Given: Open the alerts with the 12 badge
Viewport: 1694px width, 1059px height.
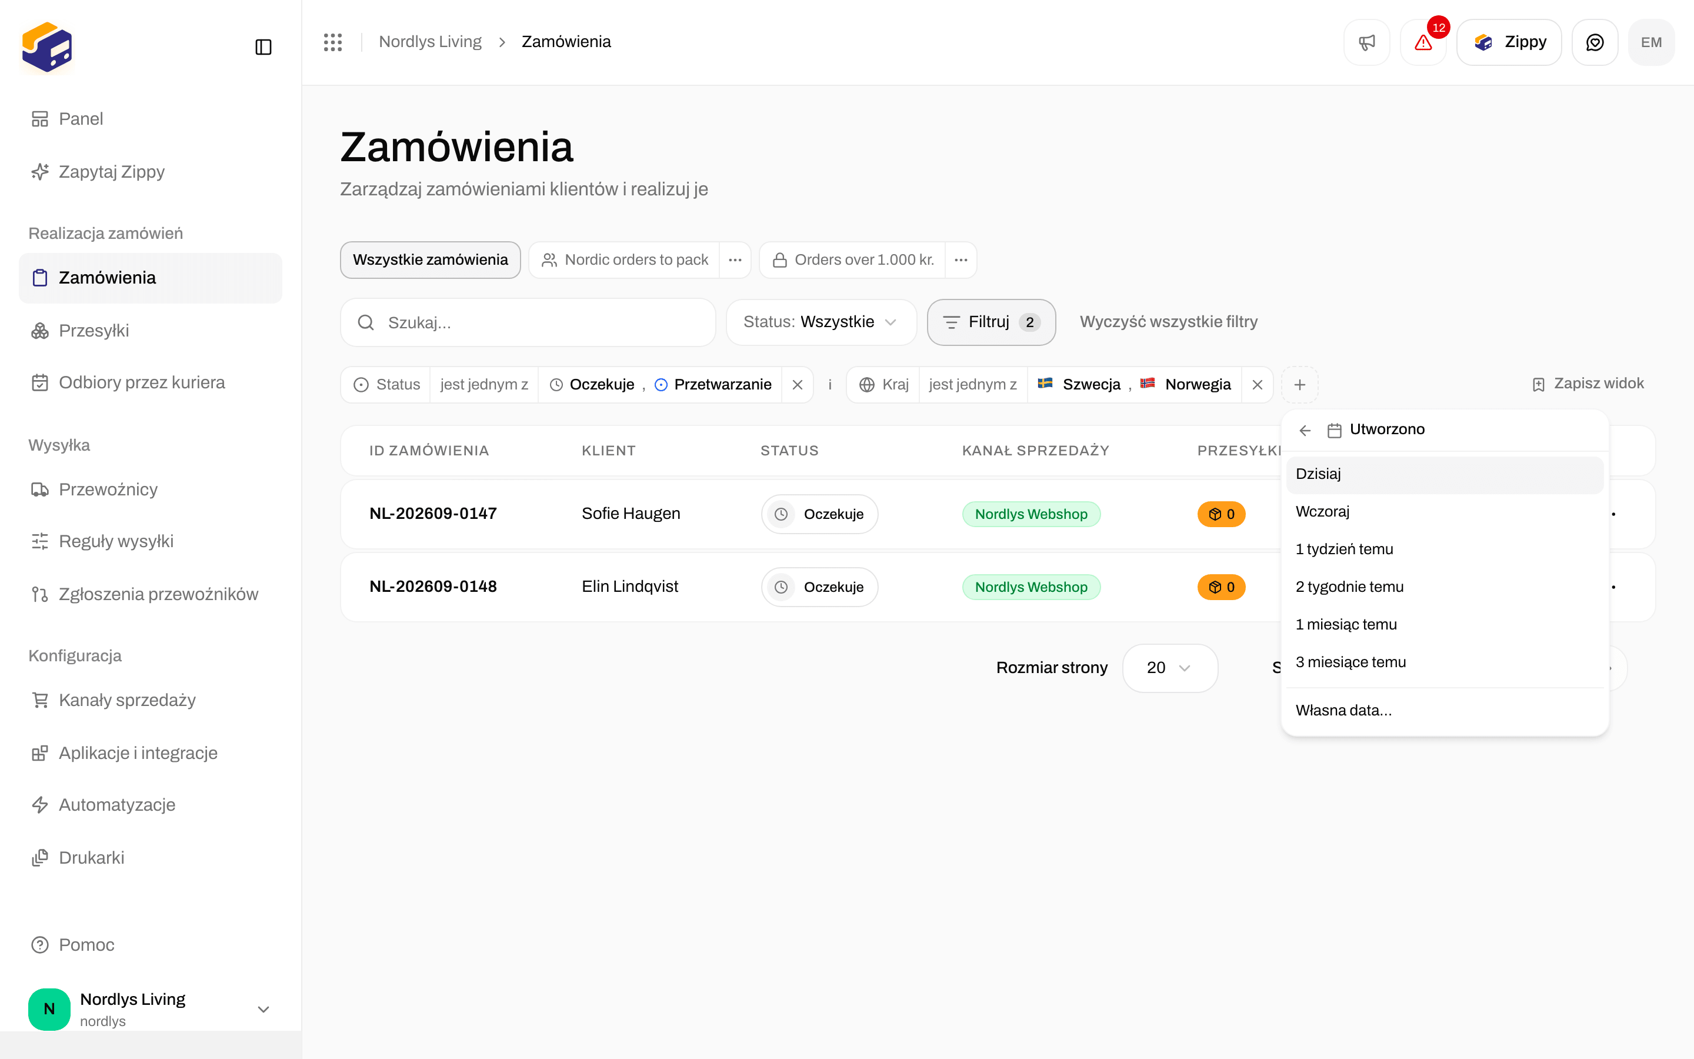Looking at the screenshot, I should (1423, 42).
